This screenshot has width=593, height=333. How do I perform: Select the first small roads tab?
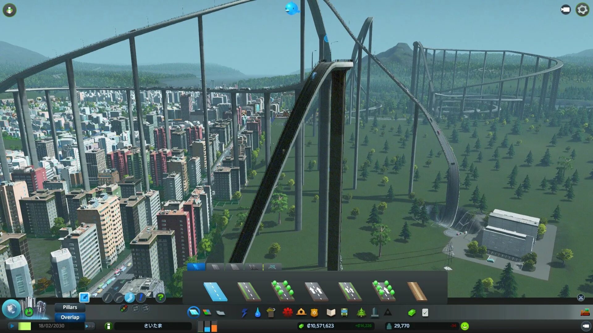click(x=196, y=267)
